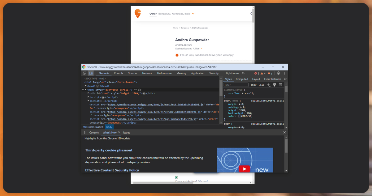Open the Third-party cookie phaseout heading link
This screenshot has width=372, height=196.
tap(109, 150)
